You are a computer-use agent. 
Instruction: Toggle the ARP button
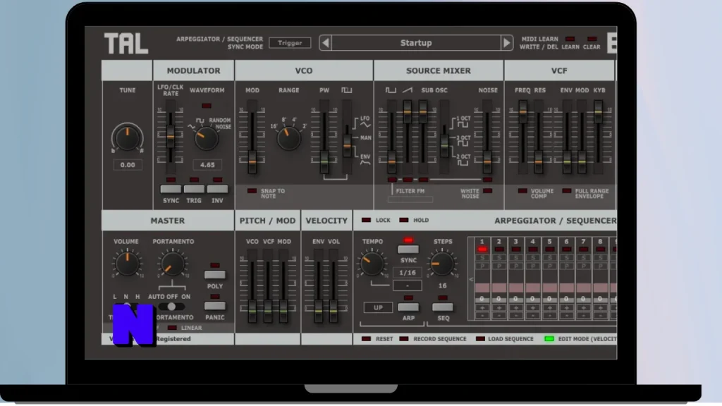click(408, 307)
